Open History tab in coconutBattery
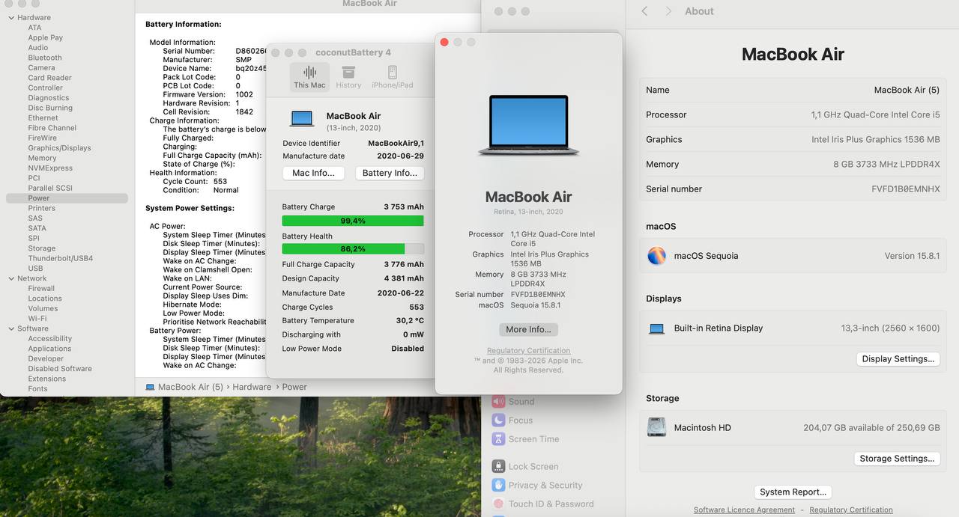959x517 pixels. 348,77
